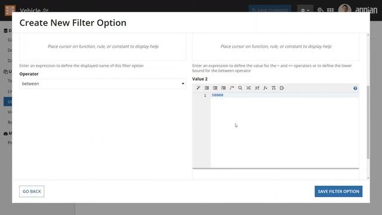Click the Operator dropdown arrow
Screen dimensions: 382x215
click(183, 84)
